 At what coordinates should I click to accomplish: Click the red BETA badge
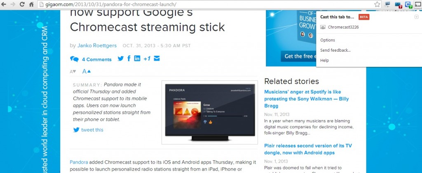[364, 17]
